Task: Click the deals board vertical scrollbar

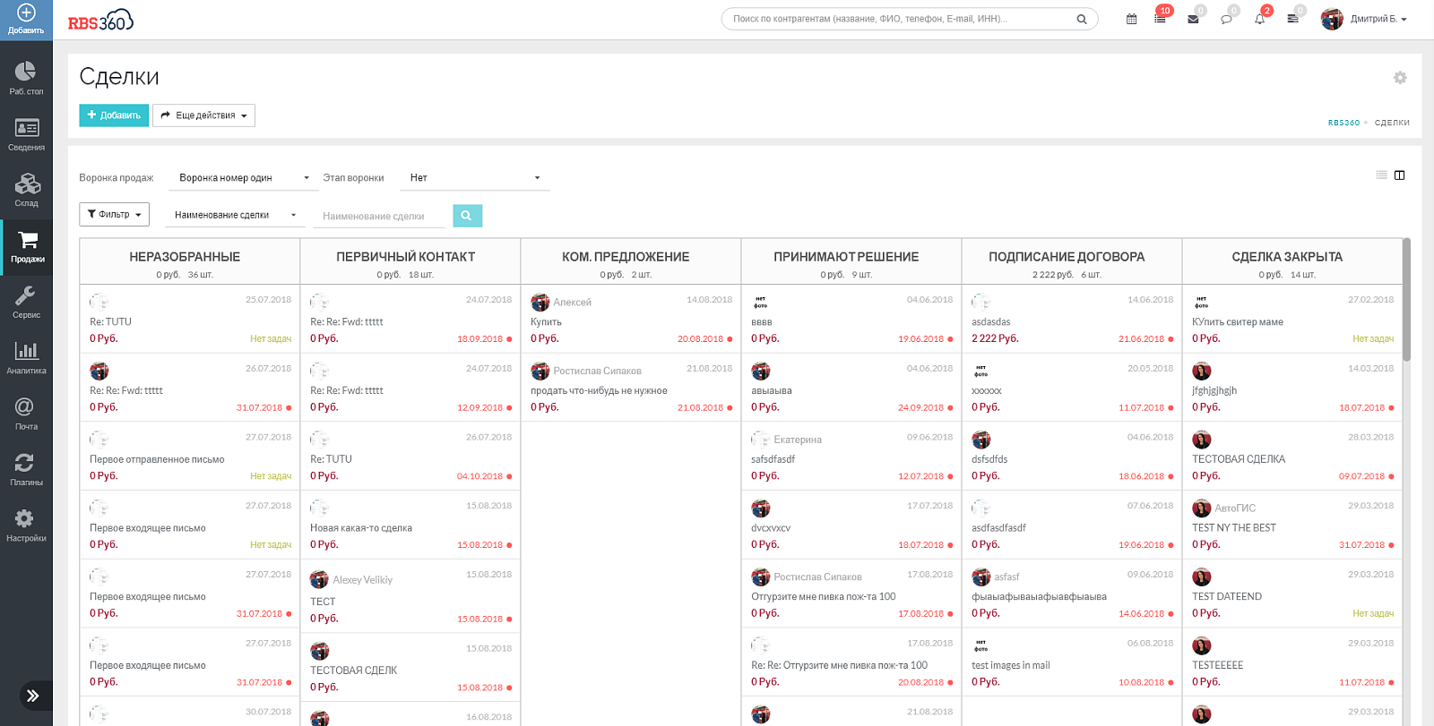Action: pos(1406,300)
